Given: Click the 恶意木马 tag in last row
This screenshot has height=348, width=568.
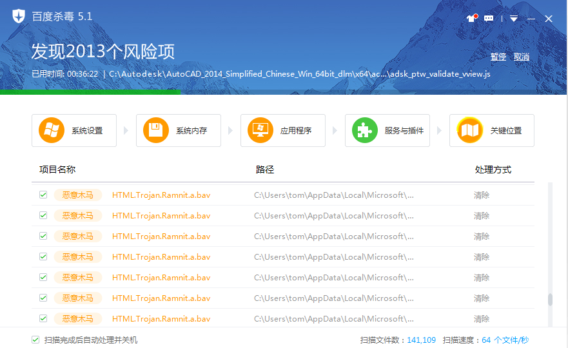Looking at the screenshot, I should tap(78, 318).
